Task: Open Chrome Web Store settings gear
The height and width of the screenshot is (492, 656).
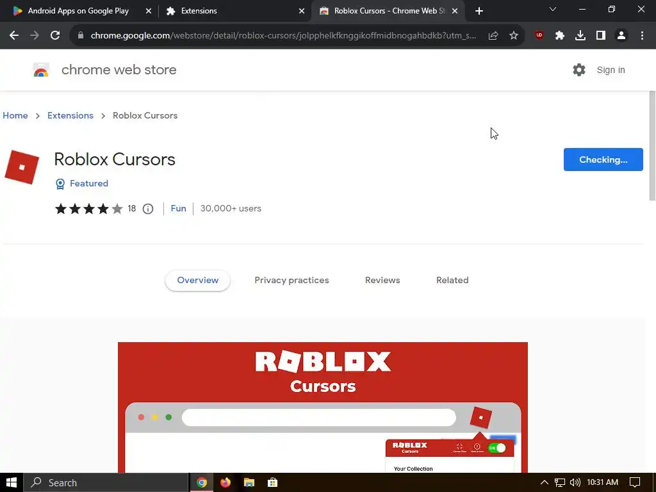Action: (x=579, y=70)
